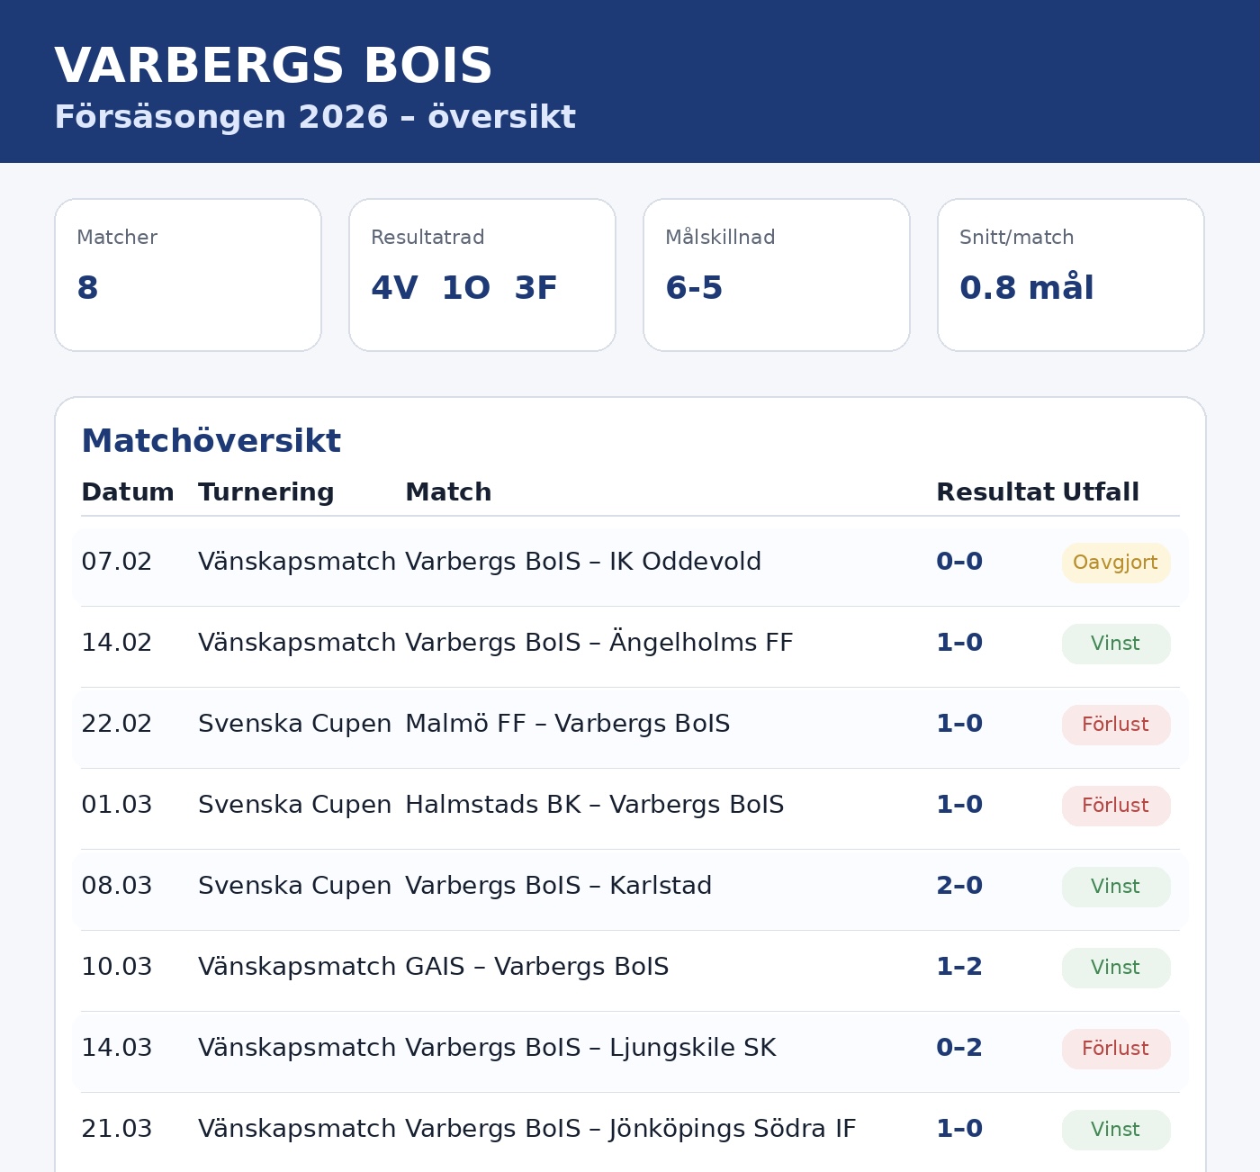
Task: Click the 2–0 result against Karlstad
Action: click(x=959, y=886)
